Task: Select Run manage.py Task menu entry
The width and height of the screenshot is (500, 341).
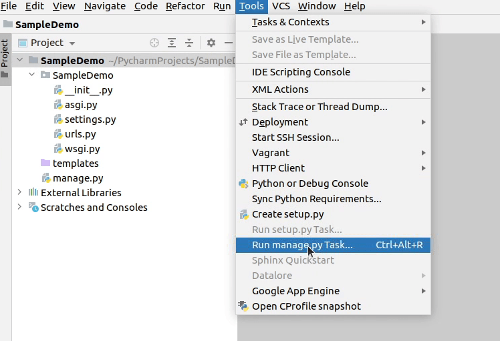Action: tap(302, 245)
